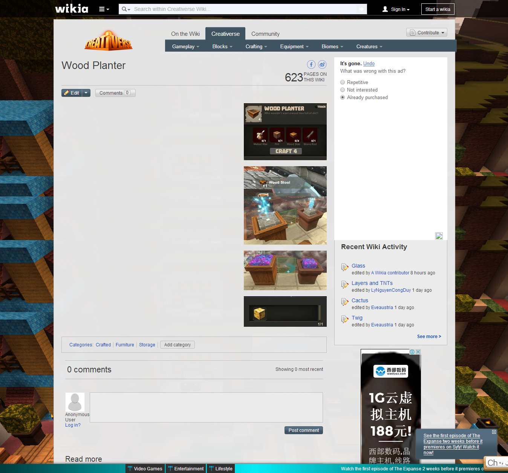508x473 pixels.
Task: Expand the Biomes menu
Action: pos(332,46)
